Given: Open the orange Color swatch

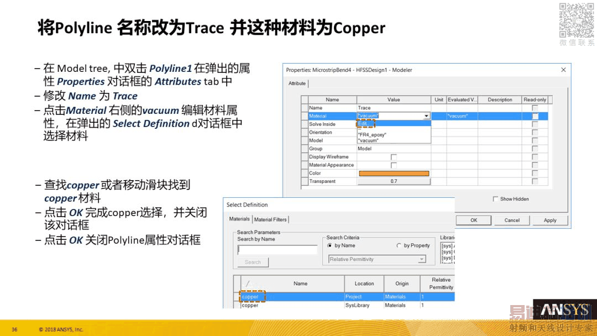Looking at the screenshot, I should tap(394, 173).
